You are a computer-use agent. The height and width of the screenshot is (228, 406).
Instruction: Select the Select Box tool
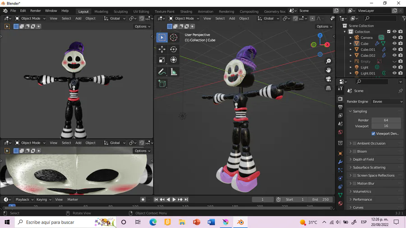click(162, 37)
